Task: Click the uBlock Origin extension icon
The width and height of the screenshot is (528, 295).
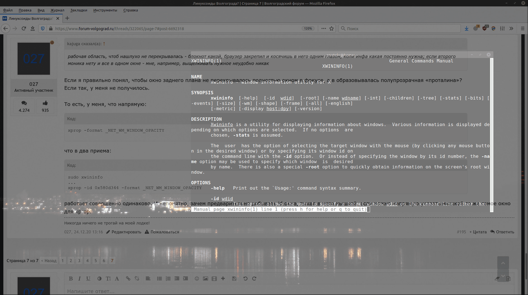Action: tap(484, 28)
